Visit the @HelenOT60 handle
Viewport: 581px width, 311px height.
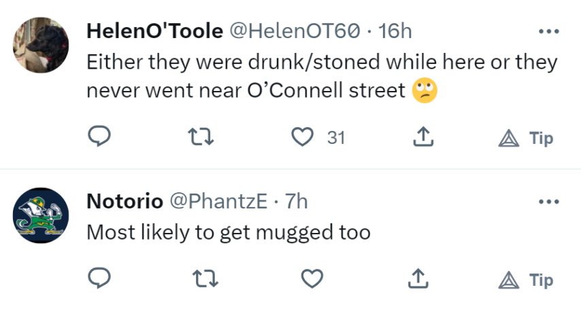click(x=294, y=31)
